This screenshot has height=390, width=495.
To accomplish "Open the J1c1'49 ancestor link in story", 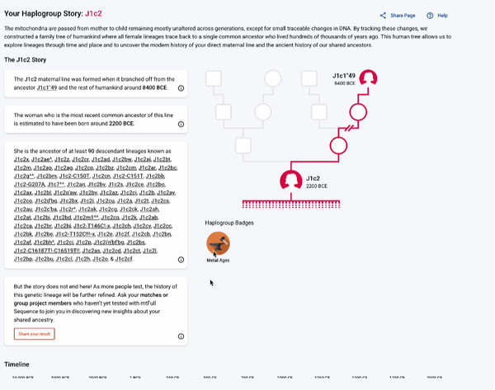I will pyautogui.click(x=47, y=87).
